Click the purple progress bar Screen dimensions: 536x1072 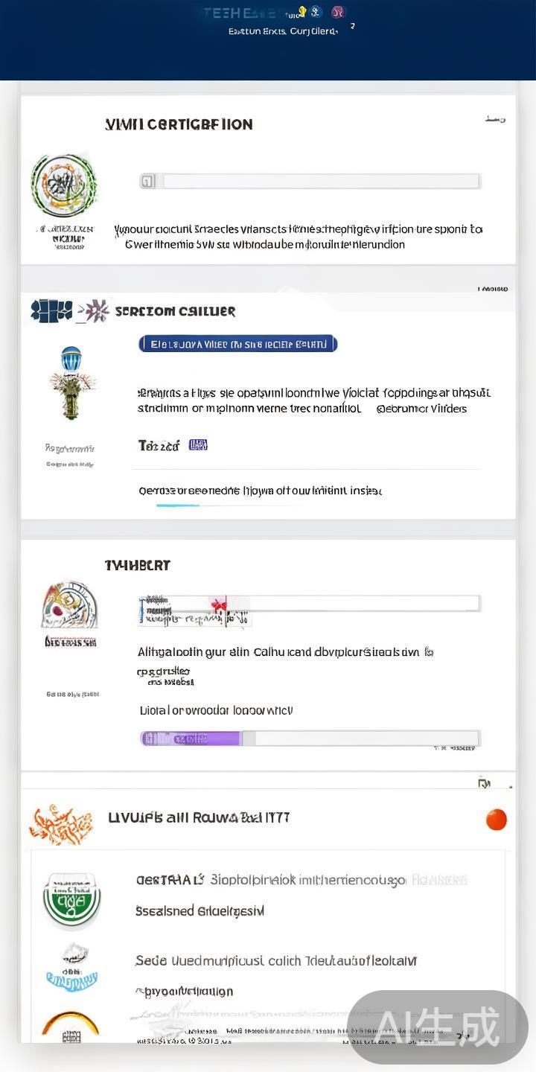coord(191,738)
